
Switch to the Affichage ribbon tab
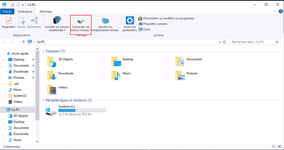(45, 12)
